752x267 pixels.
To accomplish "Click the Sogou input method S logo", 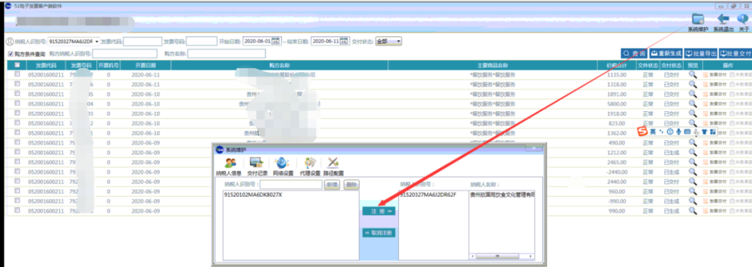I will coord(642,131).
